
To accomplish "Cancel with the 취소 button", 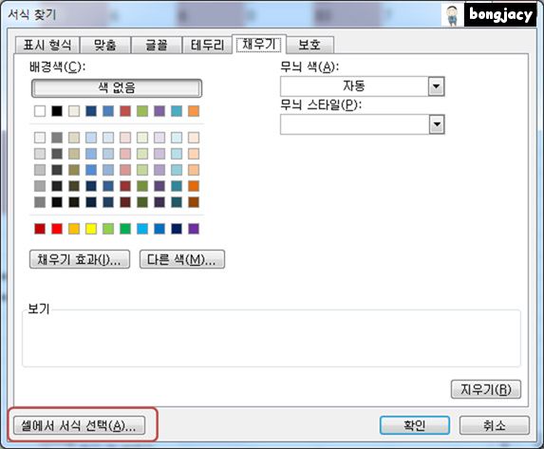I will (x=495, y=425).
